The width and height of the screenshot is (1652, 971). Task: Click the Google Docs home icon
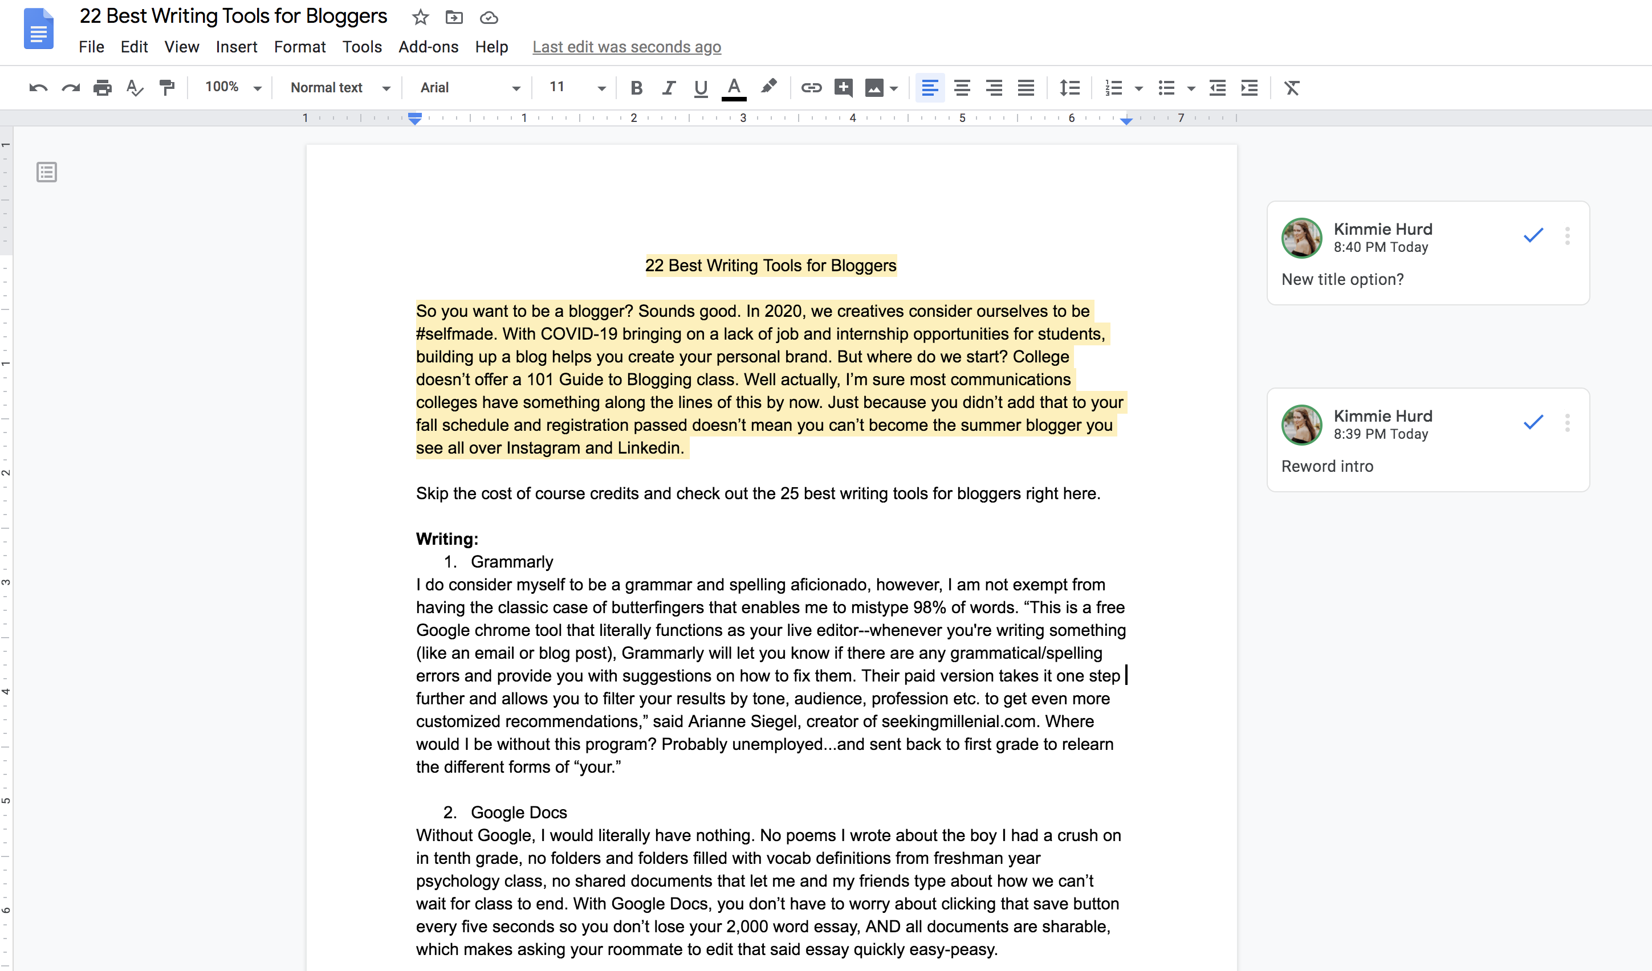(x=38, y=29)
